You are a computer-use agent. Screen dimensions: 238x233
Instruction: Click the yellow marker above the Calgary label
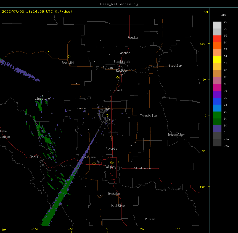click(112, 163)
